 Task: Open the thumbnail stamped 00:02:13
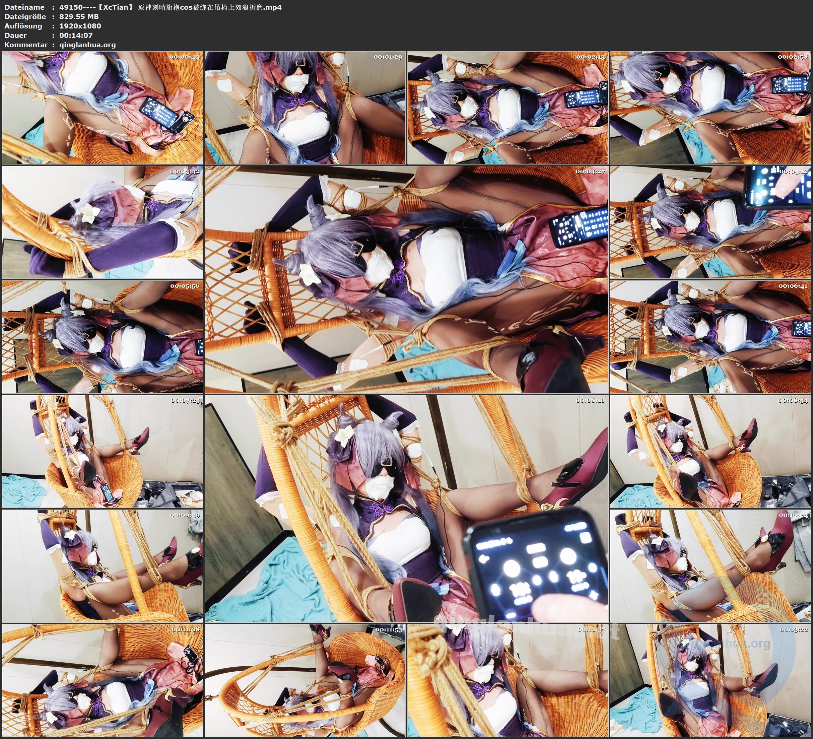pos(507,108)
